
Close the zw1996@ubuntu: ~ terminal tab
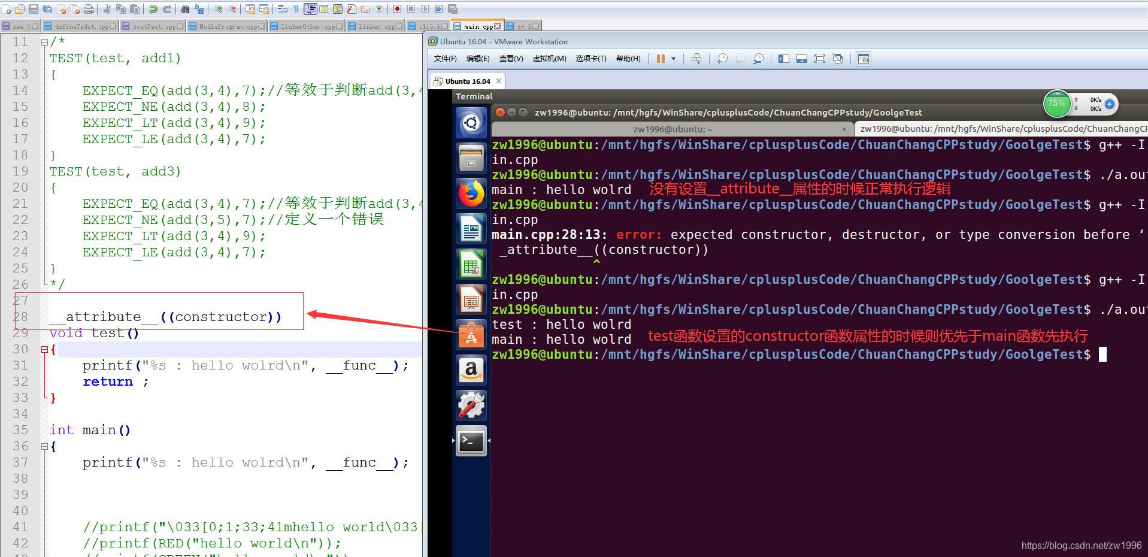[x=844, y=129]
